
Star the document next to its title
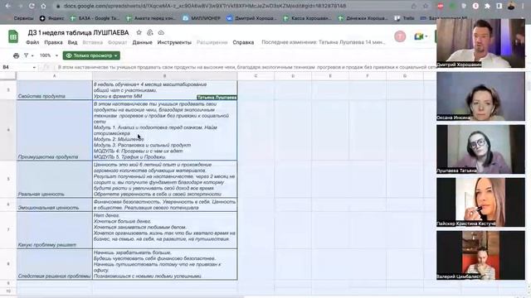(x=139, y=32)
